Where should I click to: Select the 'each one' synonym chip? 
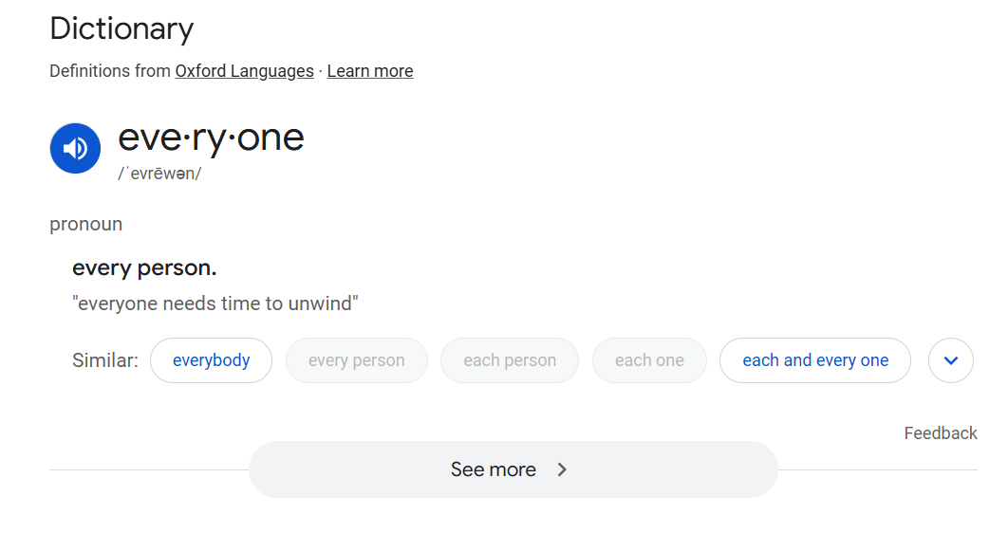tap(649, 360)
